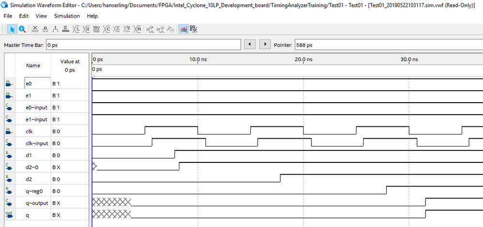Image resolution: width=483 pixels, height=227 pixels.
Task: Open Arbitrary Value (X?) tool
Action: [127, 29]
